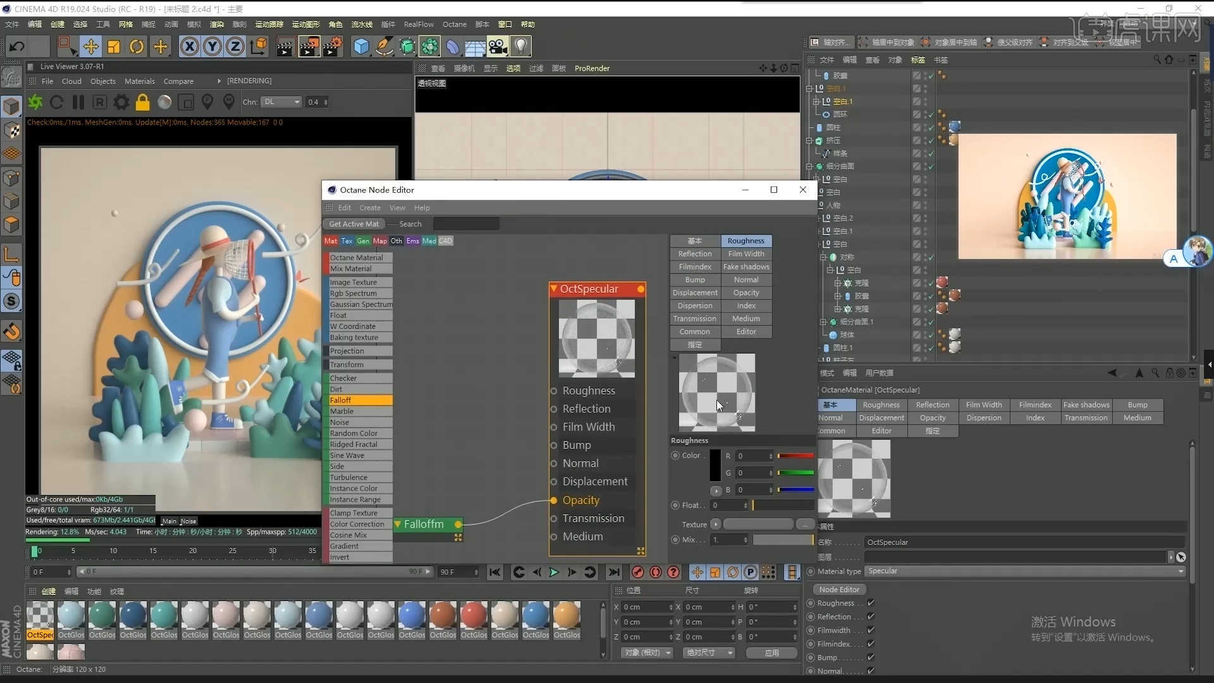
Task: Toggle Filmindex checkbox in attribute panel
Action: pos(871,644)
